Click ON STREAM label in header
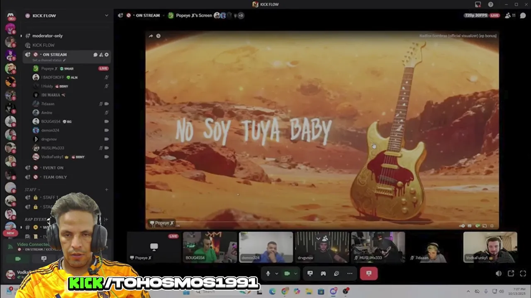 click(147, 15)
